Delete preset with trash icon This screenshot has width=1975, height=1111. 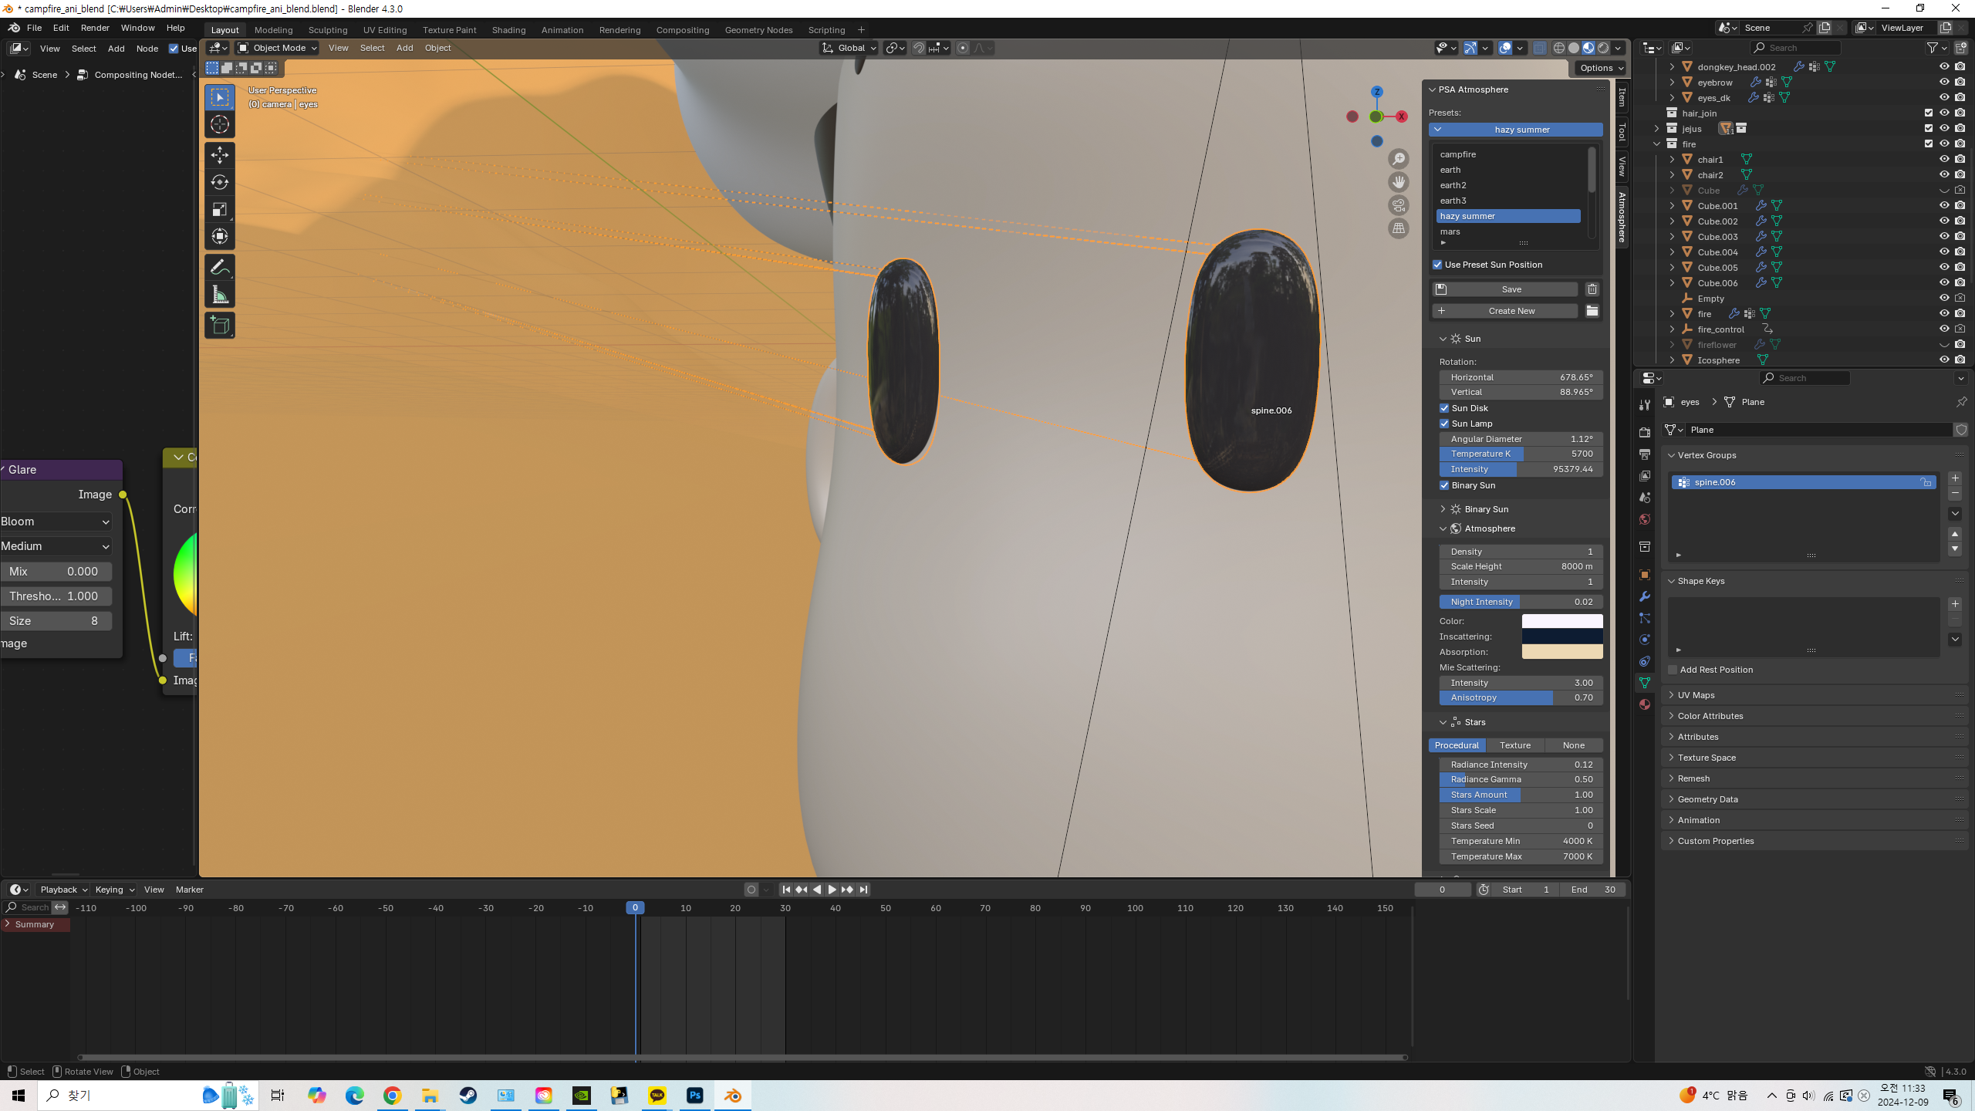[x=1592, y=289]
